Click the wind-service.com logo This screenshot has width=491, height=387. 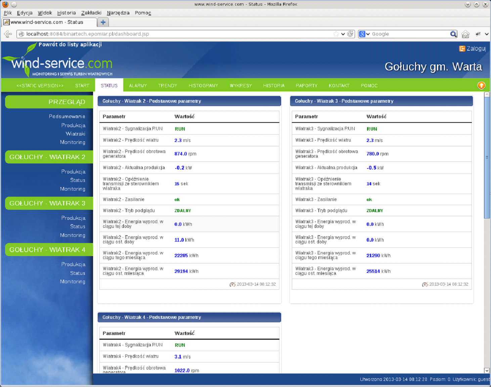click(61, 64)
